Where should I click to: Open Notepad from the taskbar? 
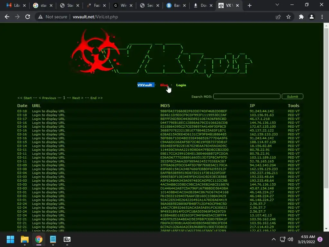click(53, 239)
